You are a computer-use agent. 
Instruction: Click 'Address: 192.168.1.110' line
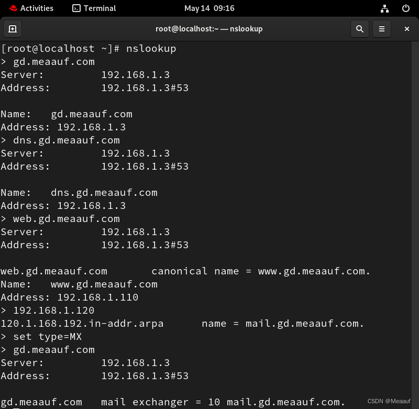(70, 297)
